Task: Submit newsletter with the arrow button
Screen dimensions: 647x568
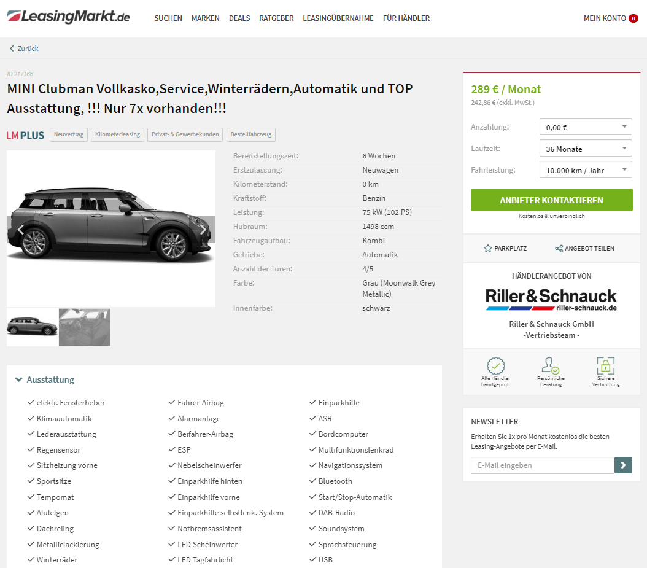Action: (623, 465)
